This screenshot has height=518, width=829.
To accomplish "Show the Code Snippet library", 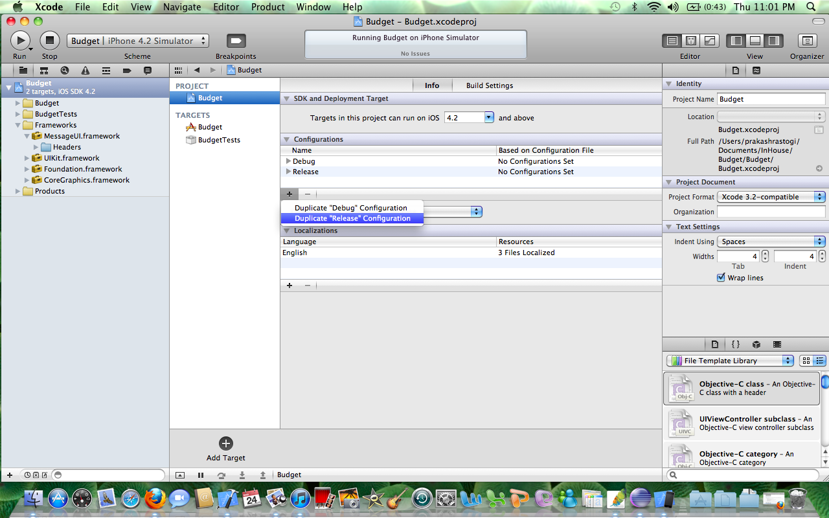I will 736,344.
